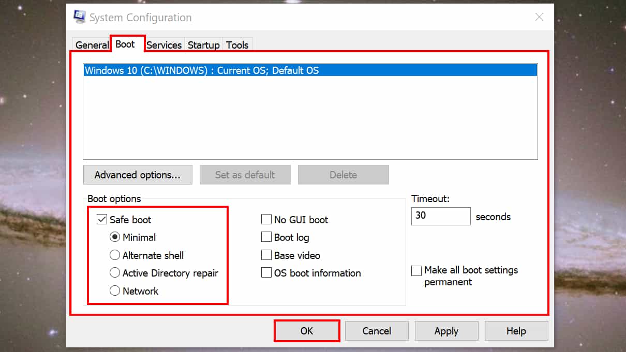The width and height of the screenshot is (626, 352).
Task: Go to the Startup tab
Action: pyautogui.click(x=203, y=45)
